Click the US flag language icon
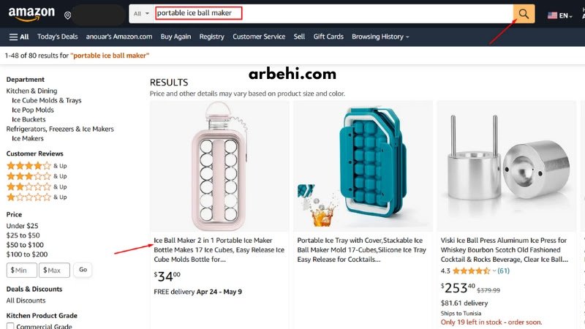 point(552,15)
